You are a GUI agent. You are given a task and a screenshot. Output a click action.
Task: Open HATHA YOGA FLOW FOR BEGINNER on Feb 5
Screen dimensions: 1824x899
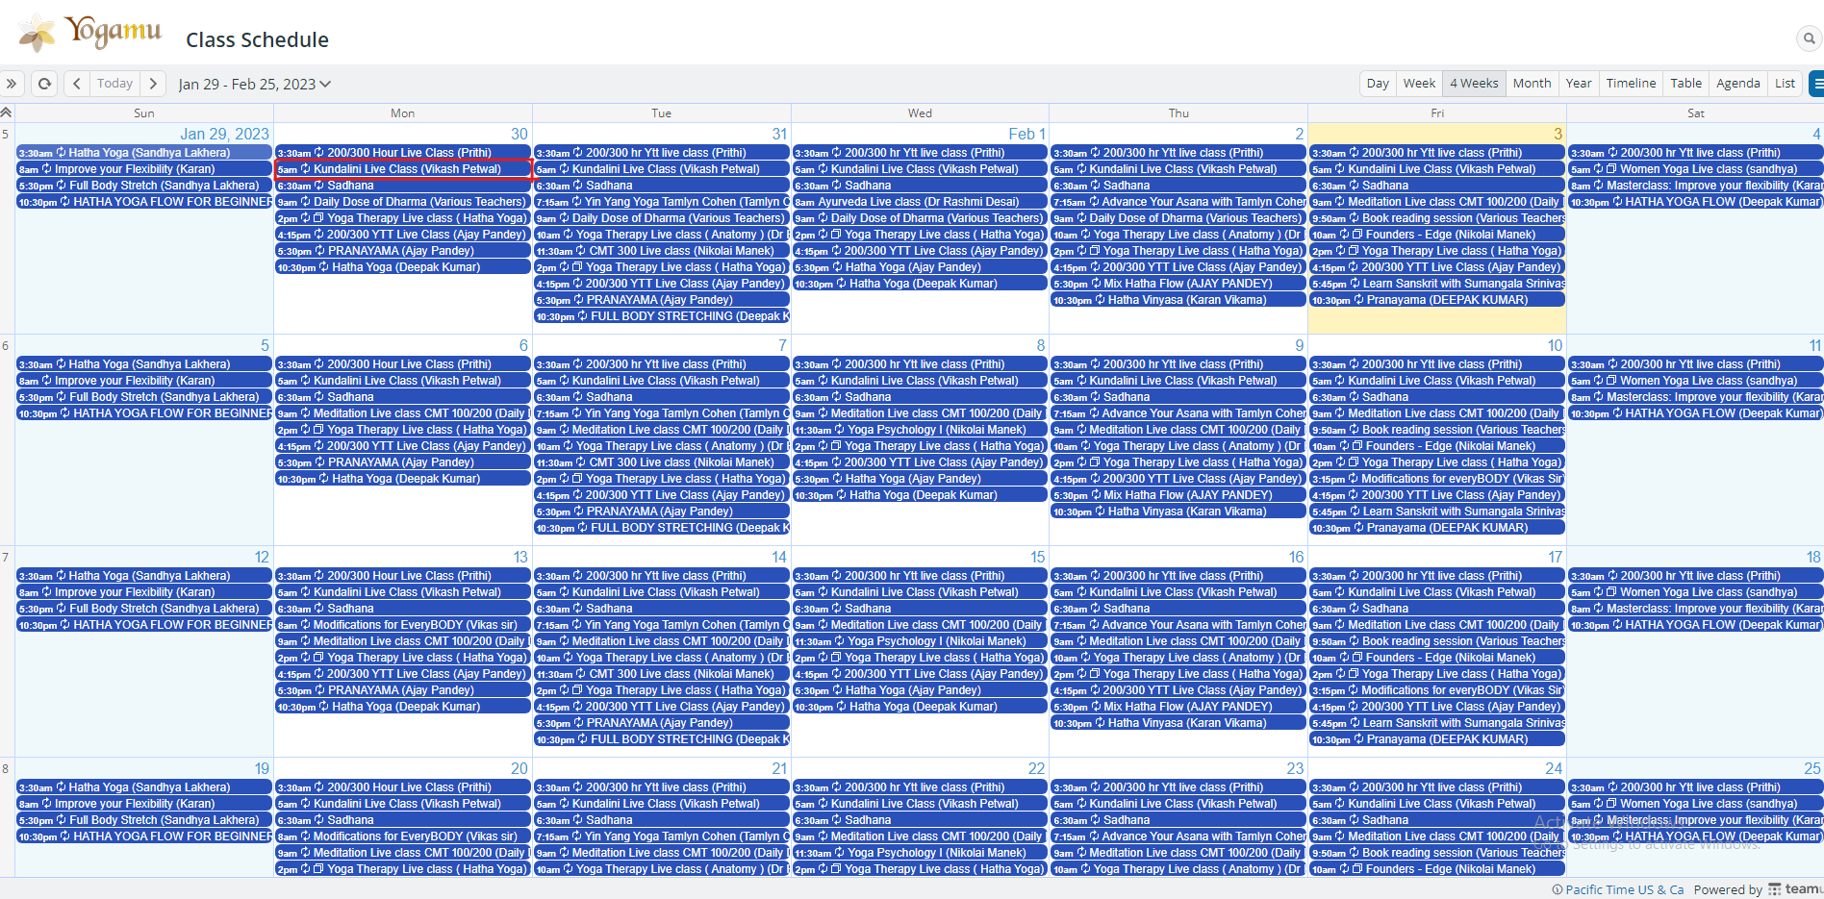pos(144,413)
